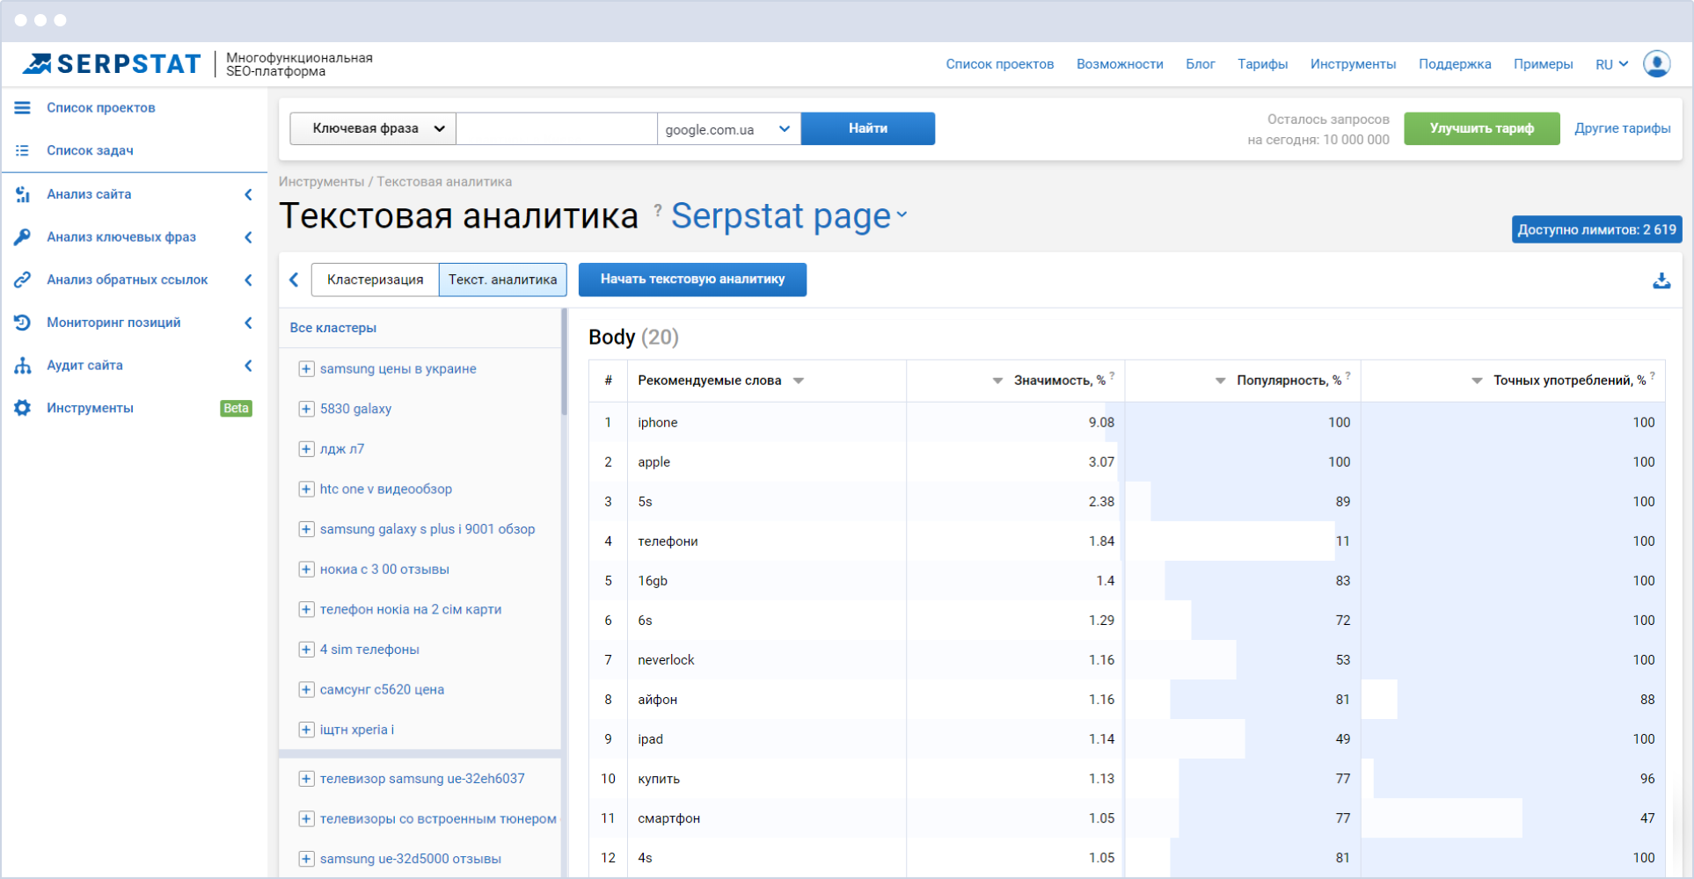Screen dimensions: 1694x879
Task: Click the Анализ сайта sidebar icon
Action: click(x=23, y=194)
